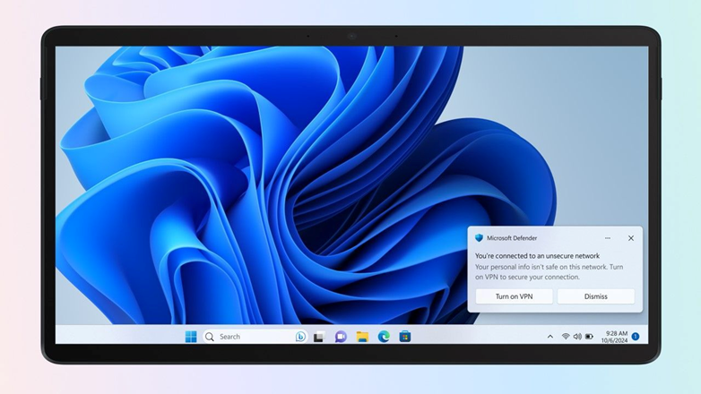Screen dimensions: 701x394
Task: Click the Wi-Fi network icon
Action: coord(566,337)
